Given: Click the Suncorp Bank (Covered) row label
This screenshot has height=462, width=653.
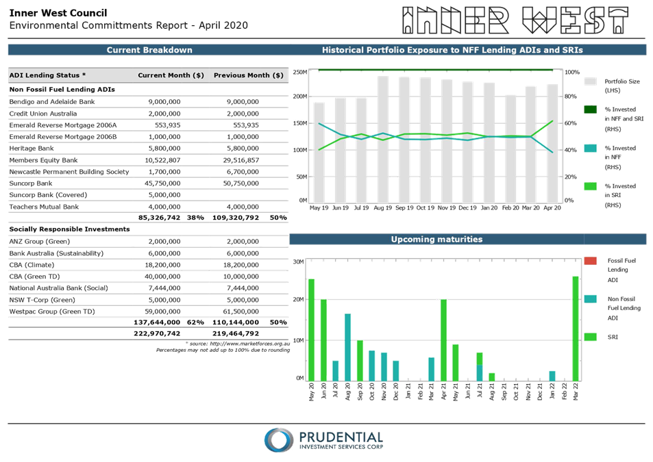Looking at the screenshot, I should coord(48,195).
